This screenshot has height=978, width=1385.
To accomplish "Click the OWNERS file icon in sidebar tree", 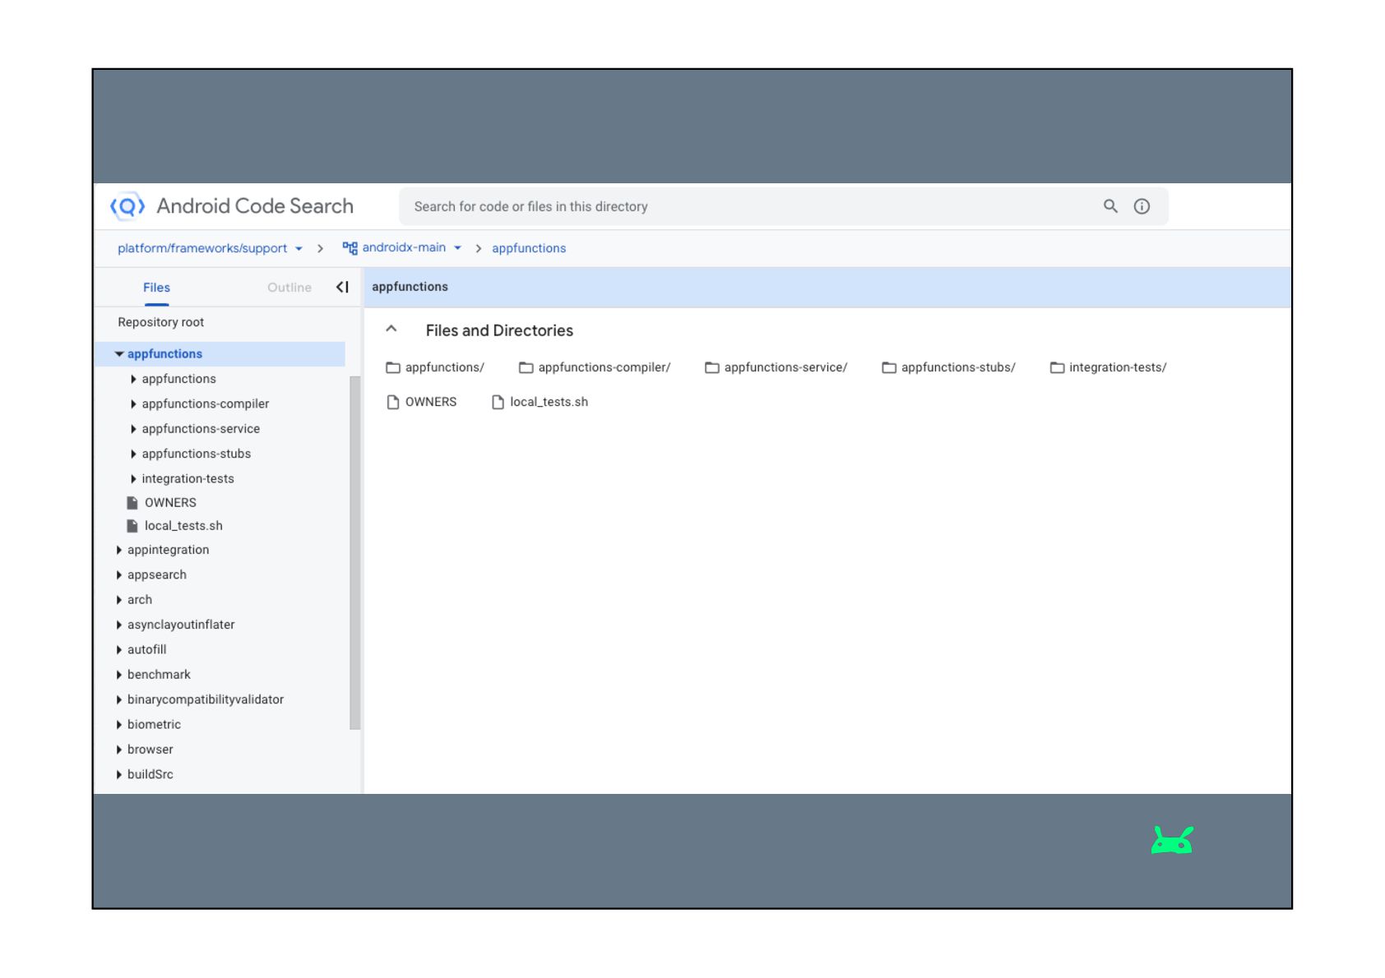I will [132, 502].
